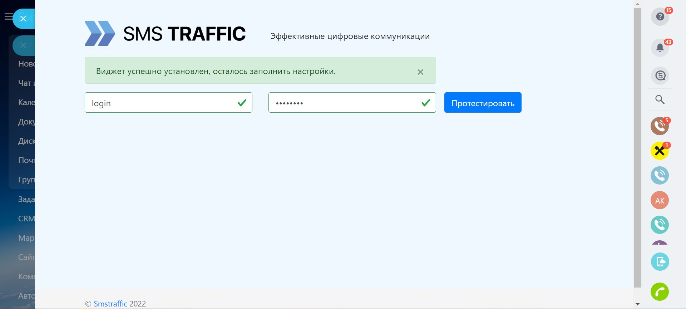Close the SMS Traffic slider panel
This screenshot has height=309, width=686.
[x=23, y=19]
